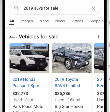This screenshot has height=112, width=110.
Task: Open the Videos tab
Action: point(77,21)
